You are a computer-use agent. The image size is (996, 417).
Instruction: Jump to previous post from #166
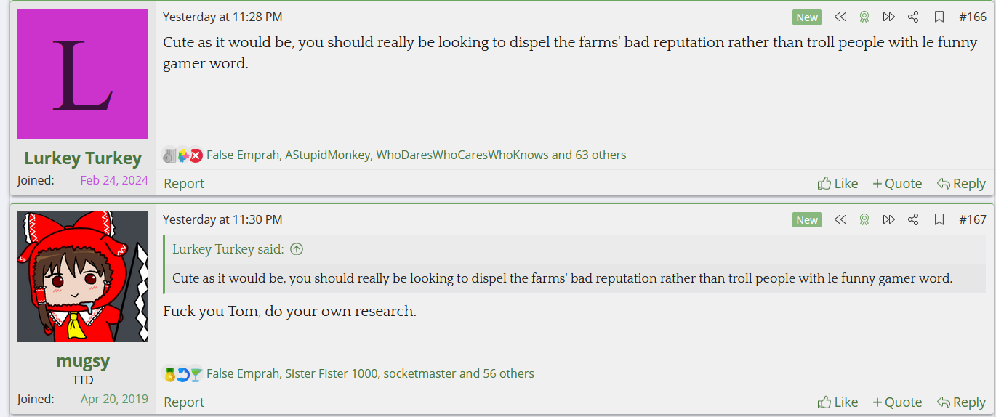pos(840,17)
